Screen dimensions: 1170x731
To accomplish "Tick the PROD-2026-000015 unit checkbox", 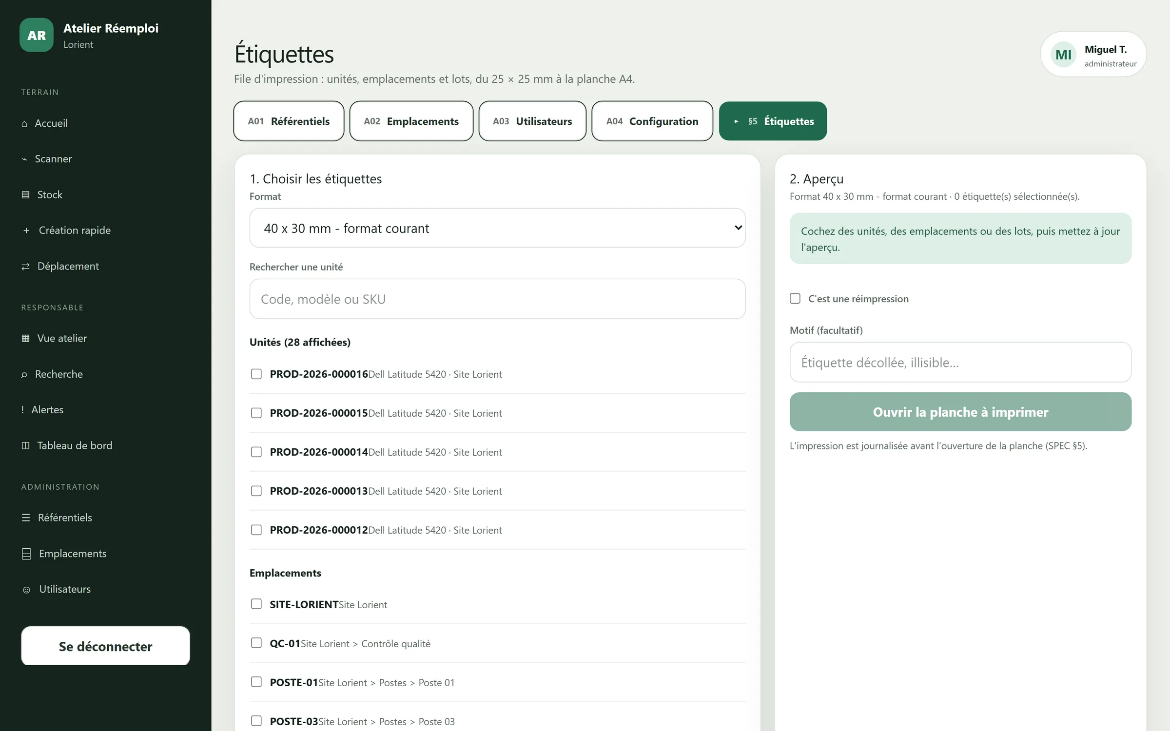I will coord(256,413).
